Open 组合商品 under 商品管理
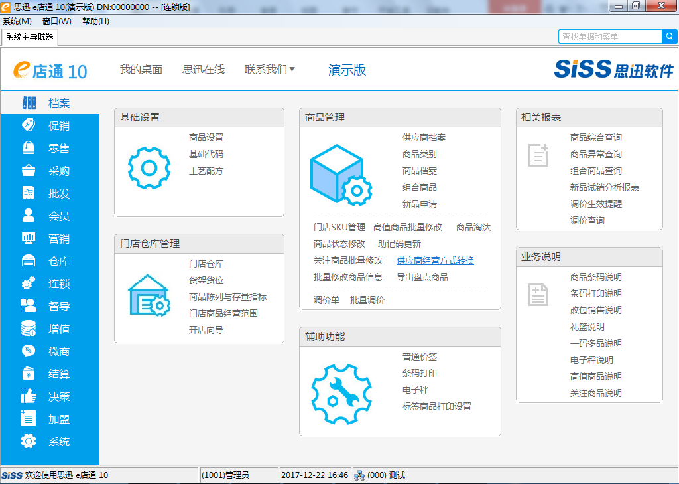 tap(420, 187)
